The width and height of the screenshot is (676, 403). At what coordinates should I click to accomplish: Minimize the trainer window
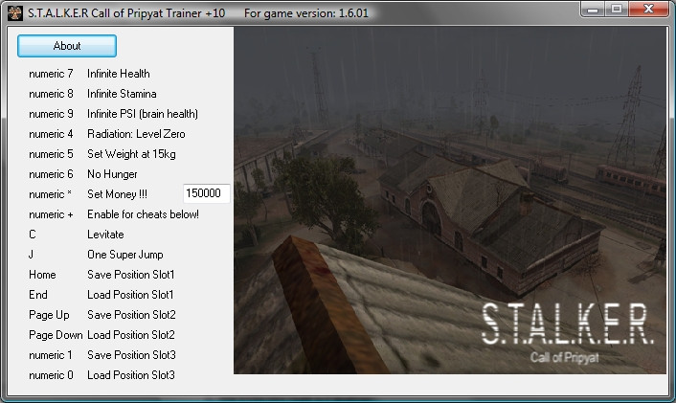pos(593,9)
